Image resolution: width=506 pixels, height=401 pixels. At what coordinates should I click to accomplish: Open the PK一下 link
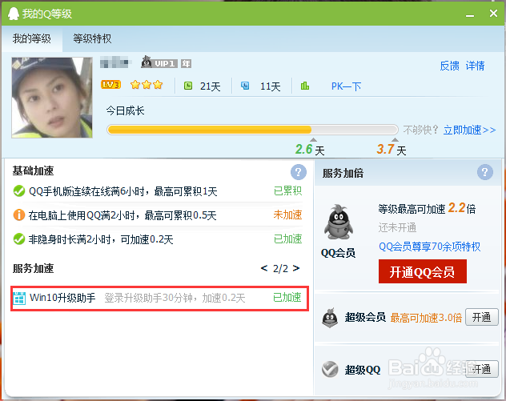(x=346, y=86)
